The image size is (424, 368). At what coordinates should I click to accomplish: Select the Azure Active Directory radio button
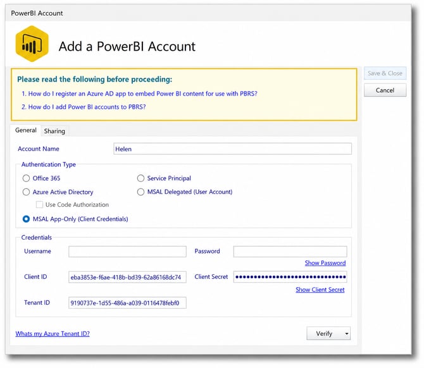coord(26,192)
